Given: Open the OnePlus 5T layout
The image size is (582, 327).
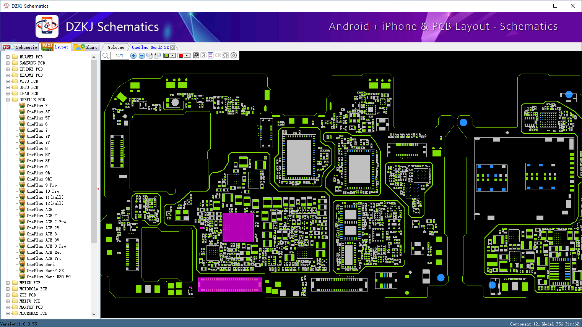Looking at the screenshot, I should point(38,118).
